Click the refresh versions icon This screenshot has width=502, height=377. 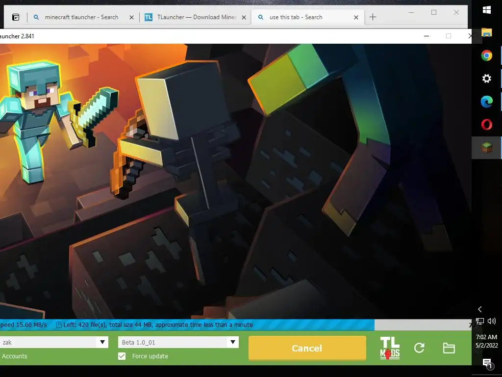pos(419,348)
